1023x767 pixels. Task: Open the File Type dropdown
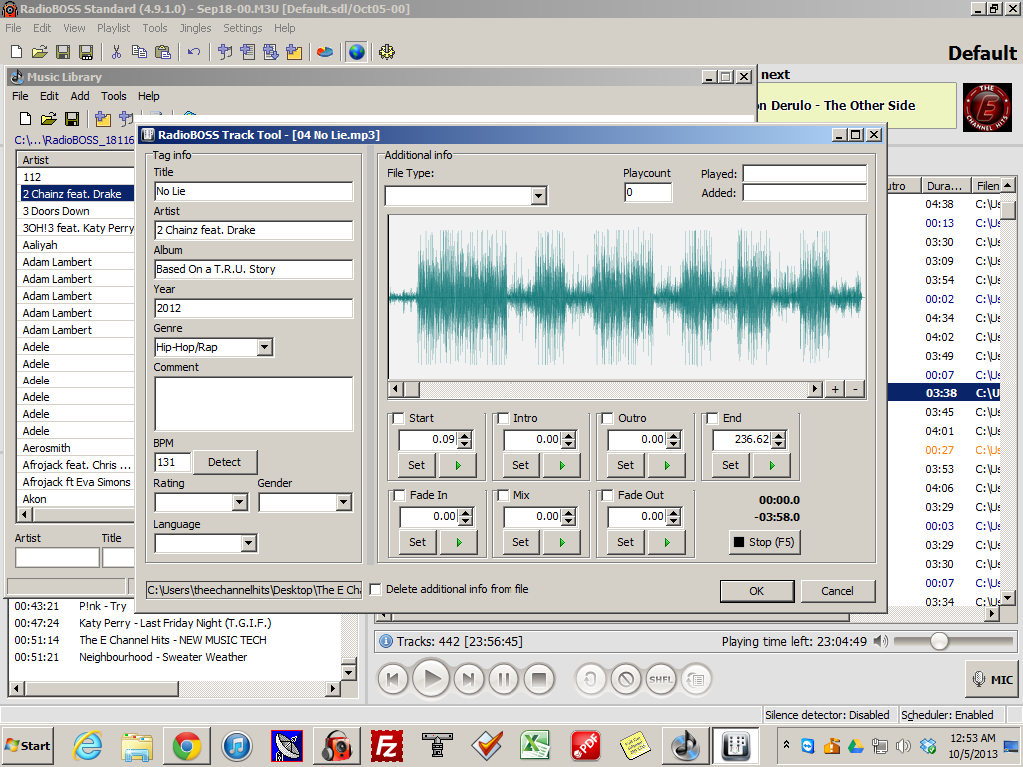pos(538,196)
